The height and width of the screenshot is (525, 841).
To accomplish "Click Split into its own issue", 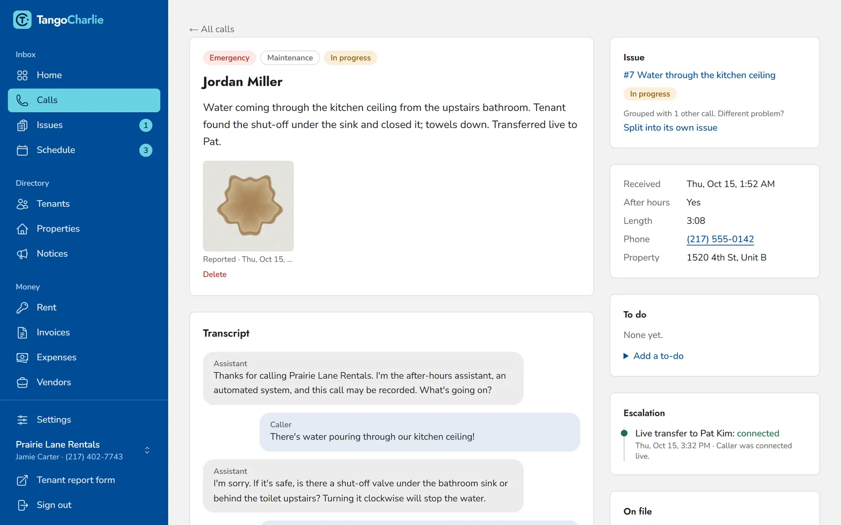I will pyautogui.click(x=670, y=128).
